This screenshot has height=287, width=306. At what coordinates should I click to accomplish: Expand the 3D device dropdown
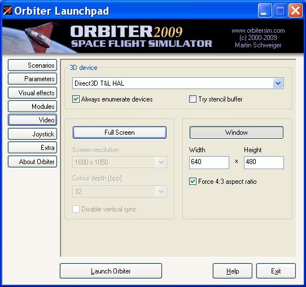point(278,83)
